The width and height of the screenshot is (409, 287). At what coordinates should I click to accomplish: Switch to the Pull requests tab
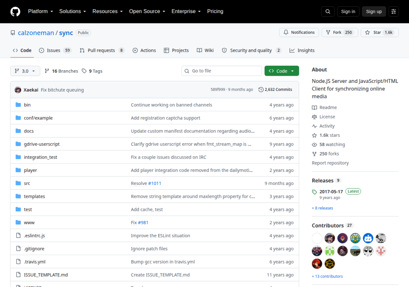(102, 50)
